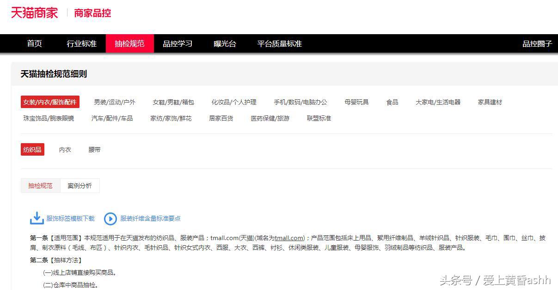This screenshot has width=558, height=290.
Task: Choose the 男装/运动/户外 category
Action: pyautogui.click(x=115, y=102)
